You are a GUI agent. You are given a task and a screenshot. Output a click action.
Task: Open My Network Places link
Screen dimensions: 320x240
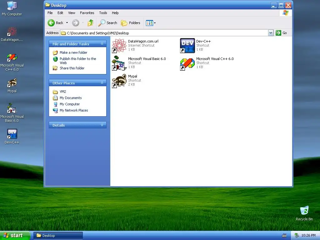point(74,110)
